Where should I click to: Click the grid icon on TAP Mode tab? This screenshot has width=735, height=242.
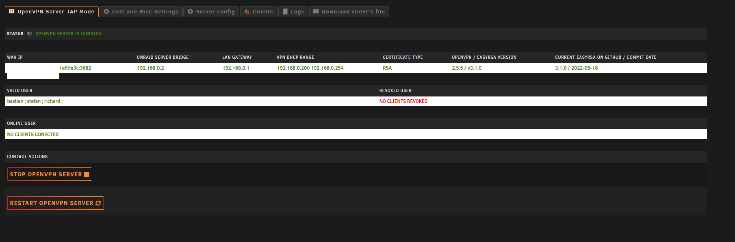point(12,11)
